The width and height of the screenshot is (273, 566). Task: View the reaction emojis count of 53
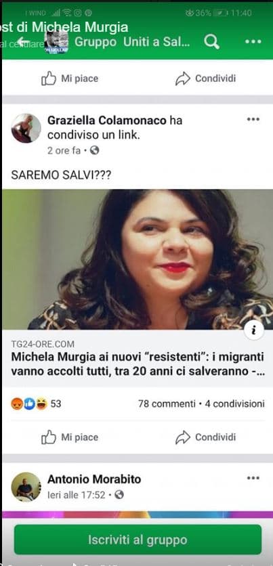pos(36,404)
